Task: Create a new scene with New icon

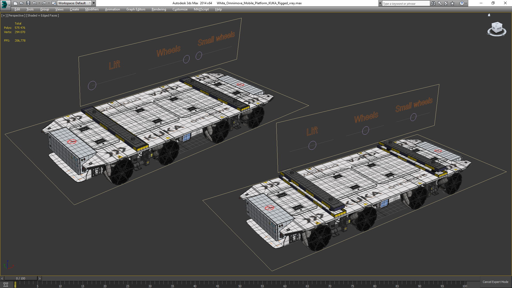Action: pos(15,3)
